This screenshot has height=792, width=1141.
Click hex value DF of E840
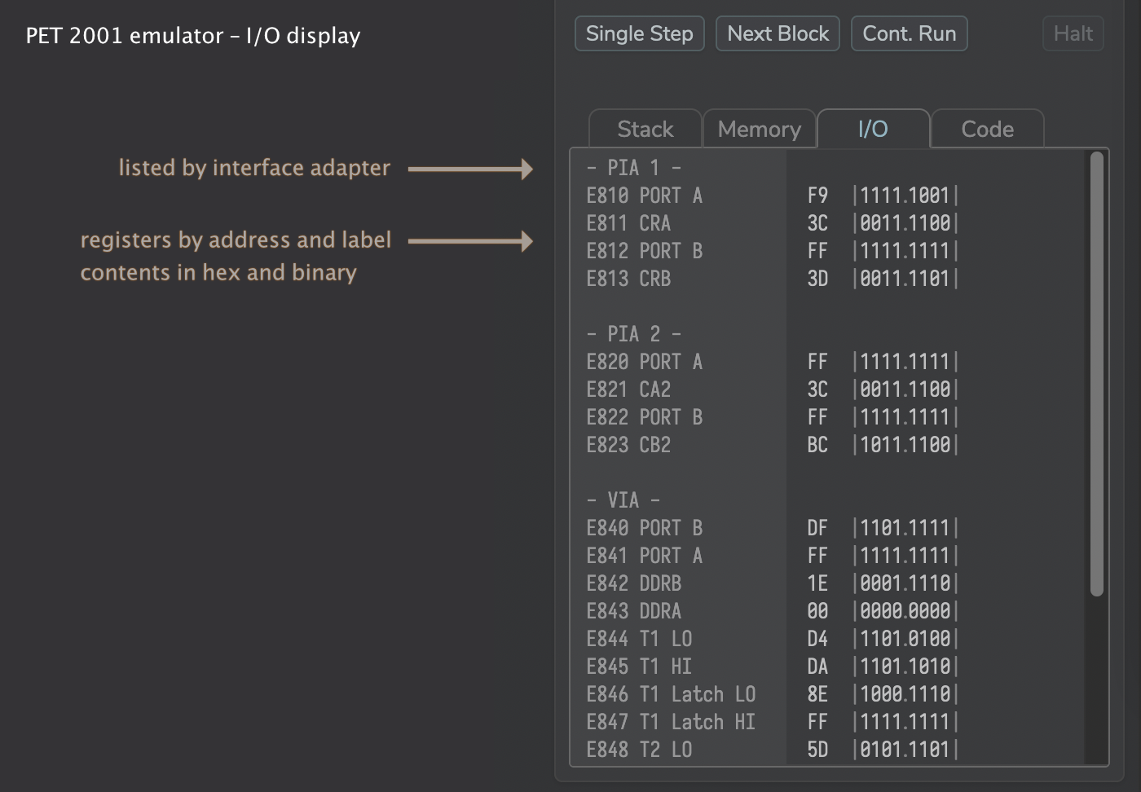pyautogui.click(x=817, y=528)
